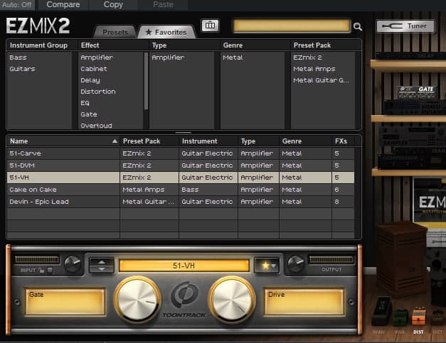Switch to the Presets tab
This screenshot has width=446, height=343.
[x=115, y=32]
